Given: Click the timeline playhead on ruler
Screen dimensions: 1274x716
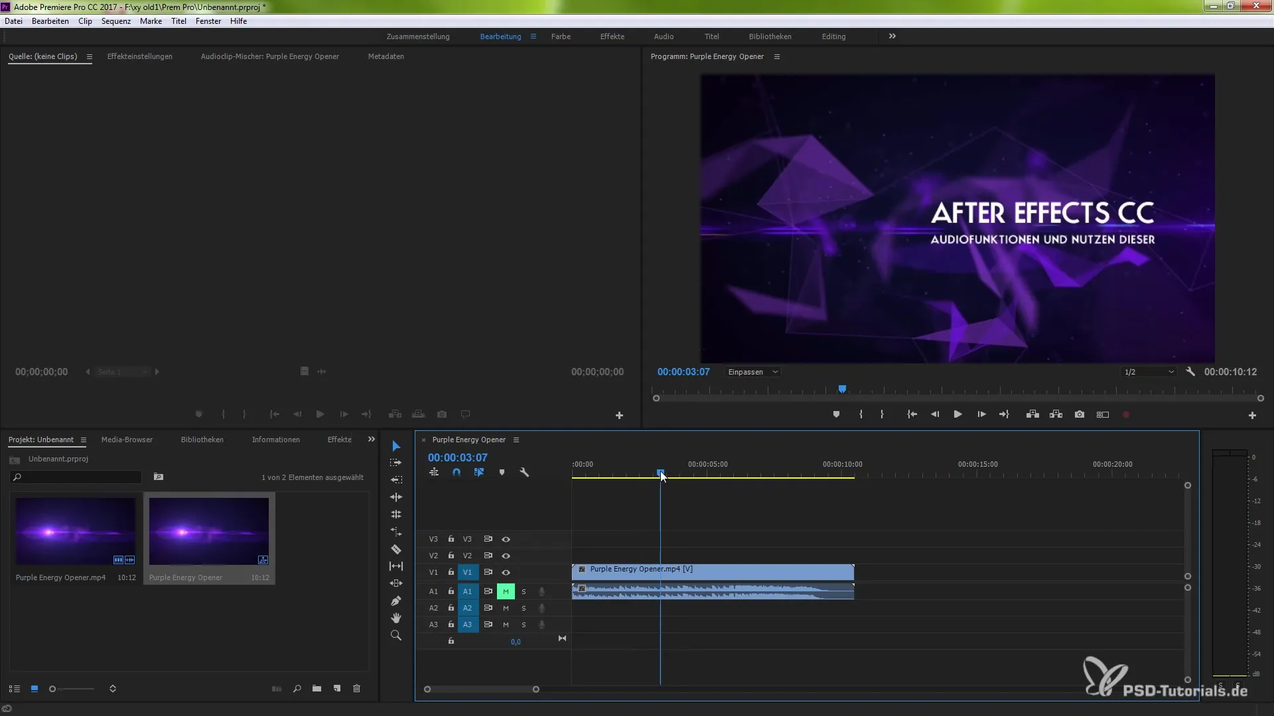Looking at the screenshot, I should [660, 473].
